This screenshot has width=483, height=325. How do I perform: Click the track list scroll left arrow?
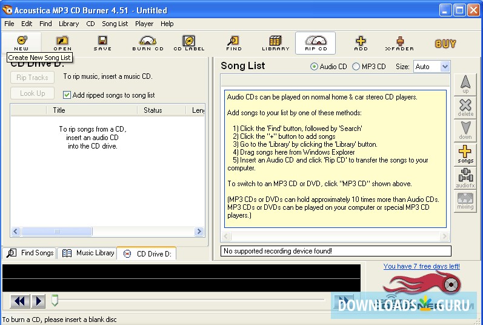pyautogui.click(x=16, y=232)
